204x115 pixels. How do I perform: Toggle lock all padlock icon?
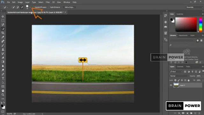tap(189, 80)
